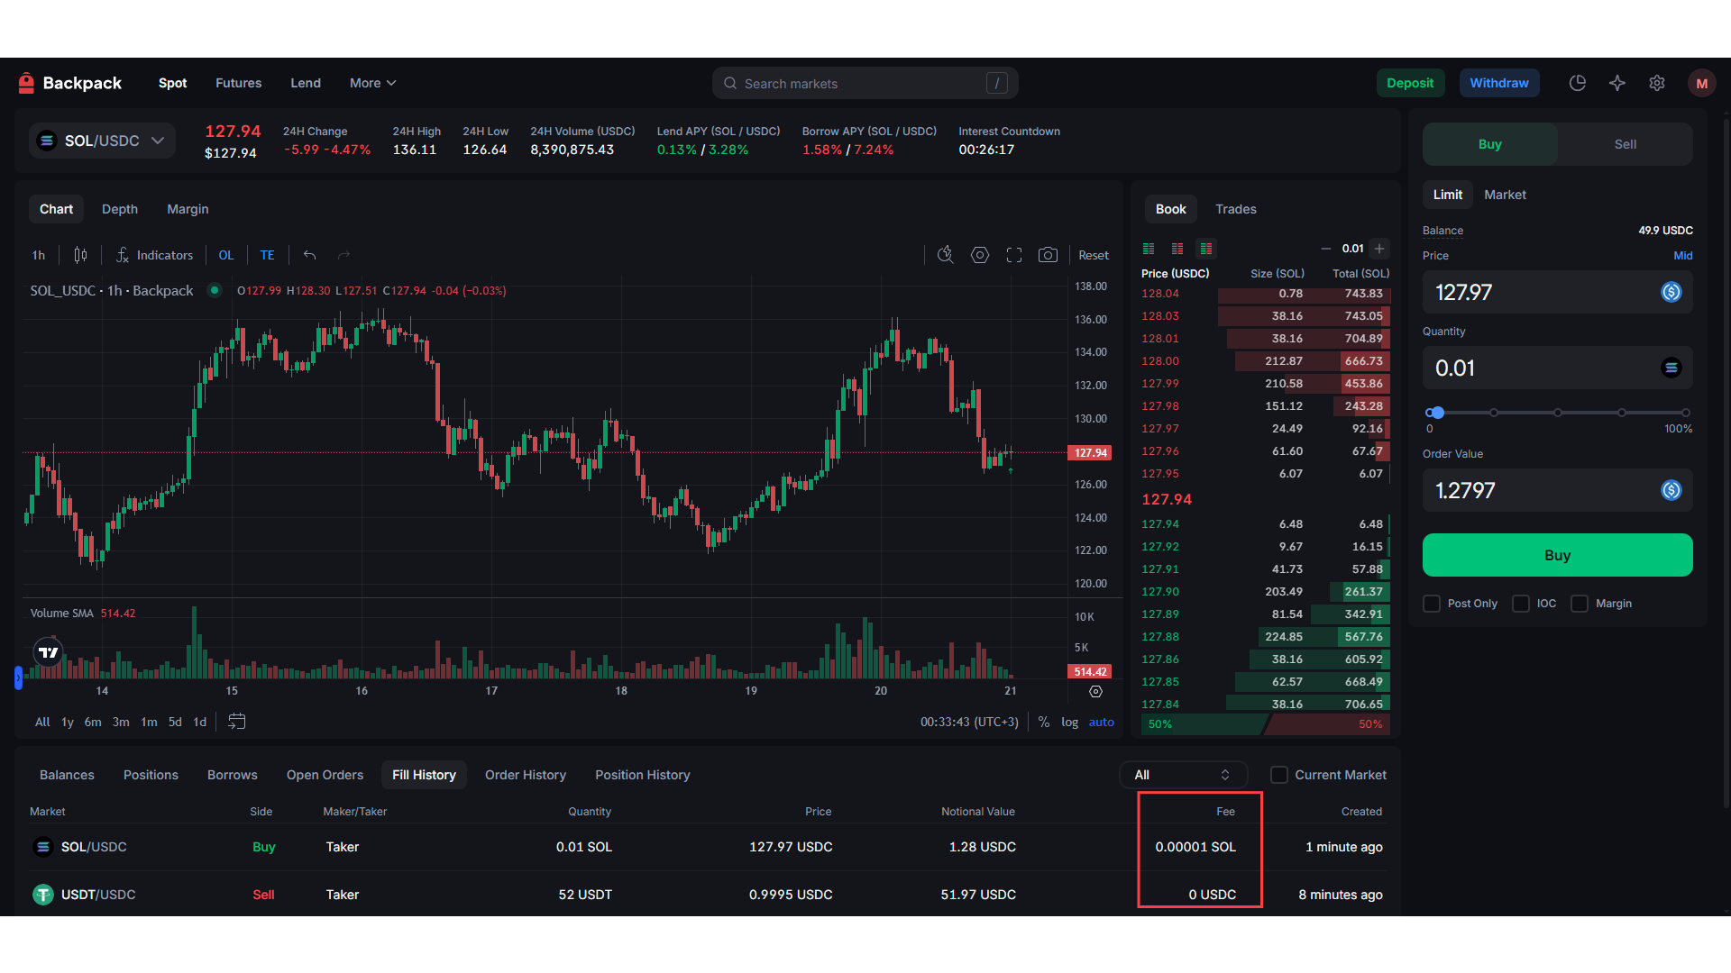Viewport: 1731px width, 973px height.
Task: Click the Withdraw button
Action: point(1499,83)
